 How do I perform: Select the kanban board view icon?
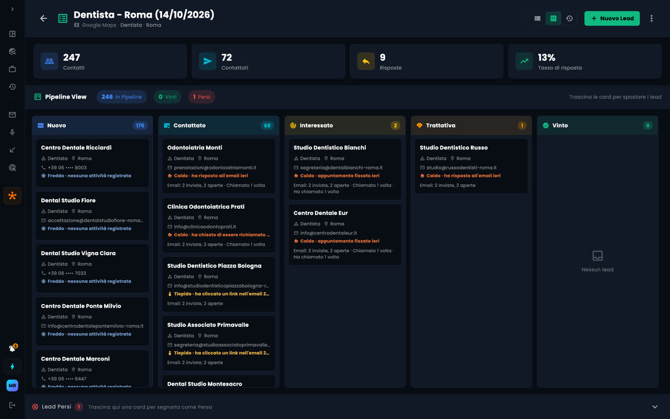point(553,18)
